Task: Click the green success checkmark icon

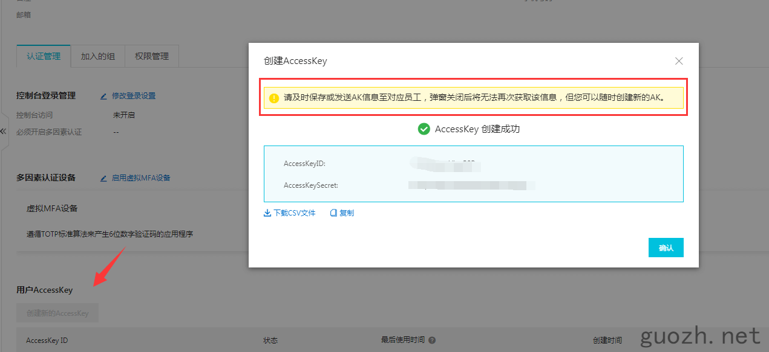Action: click(424, 129)
